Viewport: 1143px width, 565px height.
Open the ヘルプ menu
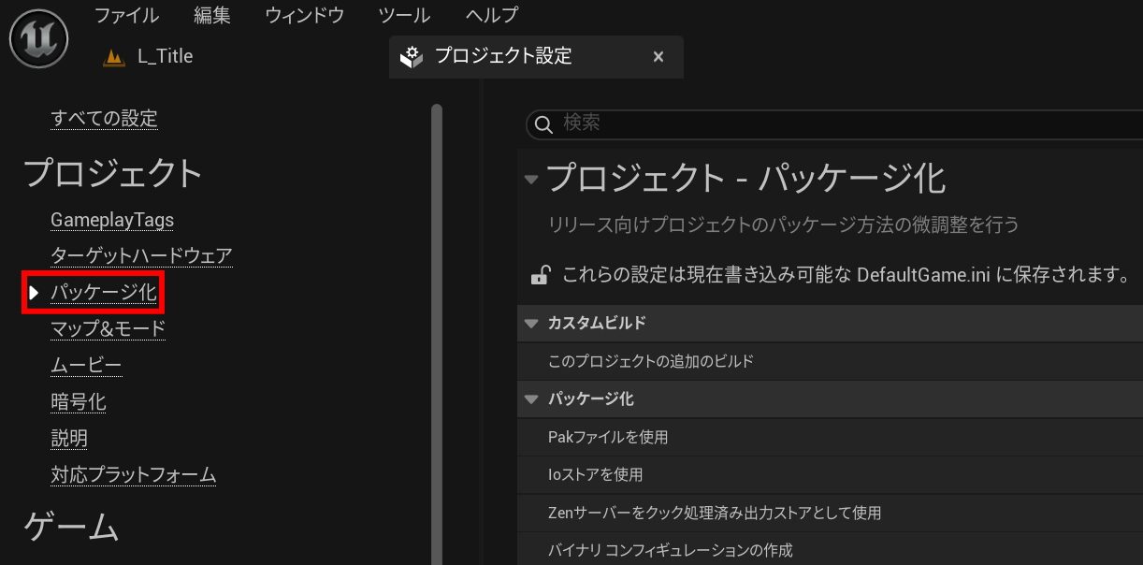[491, 15]
